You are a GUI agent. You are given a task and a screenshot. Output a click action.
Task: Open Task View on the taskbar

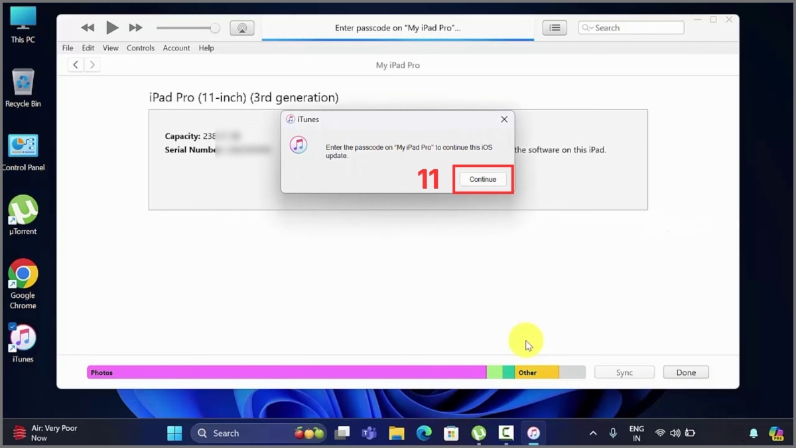pos(342,433)
